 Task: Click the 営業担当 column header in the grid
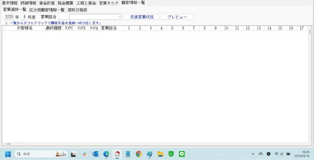(x=112, y=28)
